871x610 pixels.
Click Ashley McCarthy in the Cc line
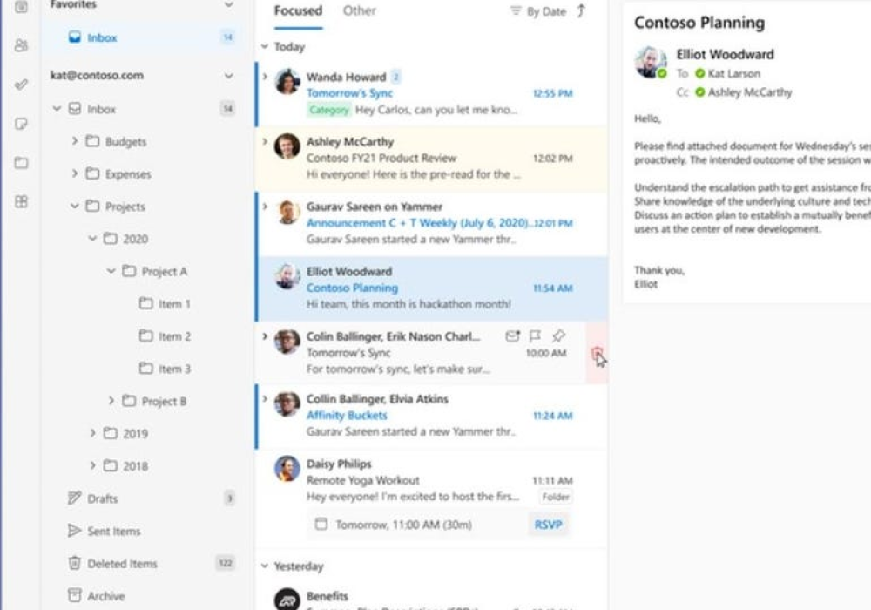[x=749, y=92]
